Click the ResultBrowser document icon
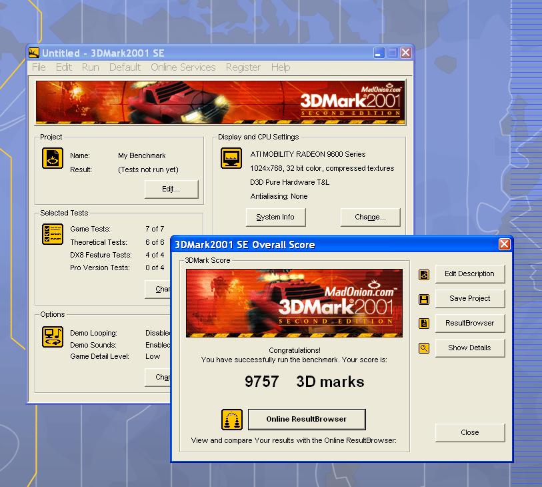Screen dimensions: 542x487 click(424, 324)
